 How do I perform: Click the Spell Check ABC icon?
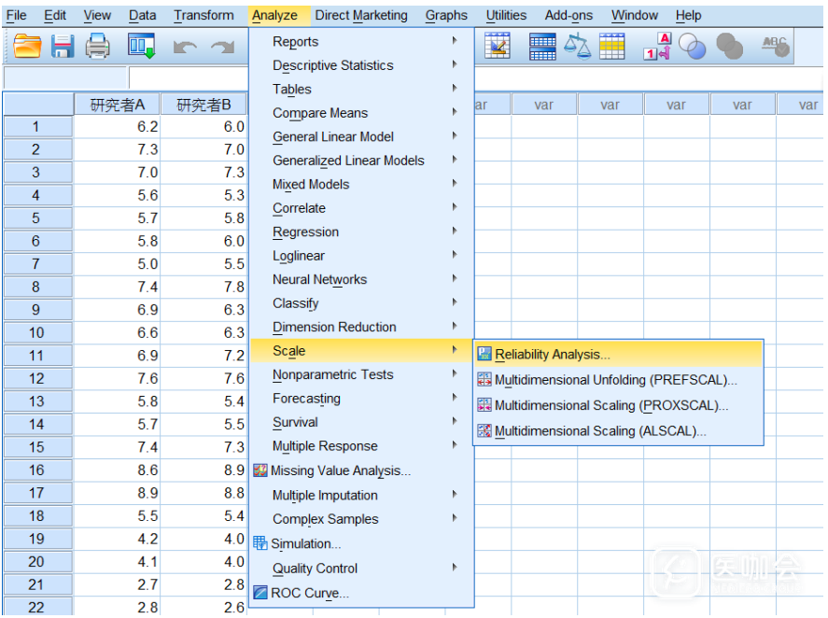tap(775, 47)
